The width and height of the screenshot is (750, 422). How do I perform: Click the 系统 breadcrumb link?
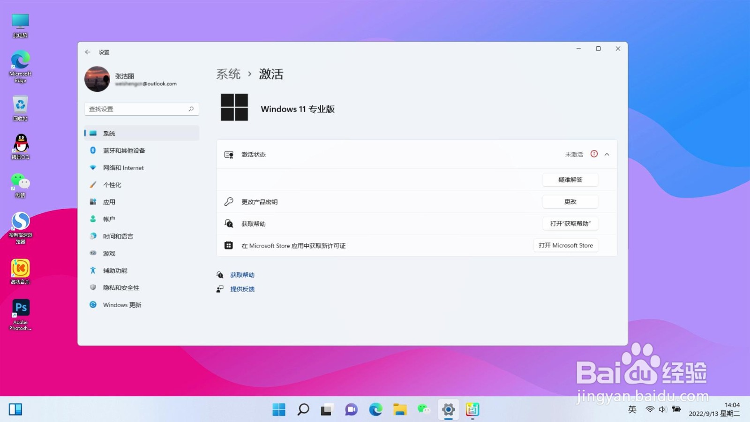tap(228, 74)
